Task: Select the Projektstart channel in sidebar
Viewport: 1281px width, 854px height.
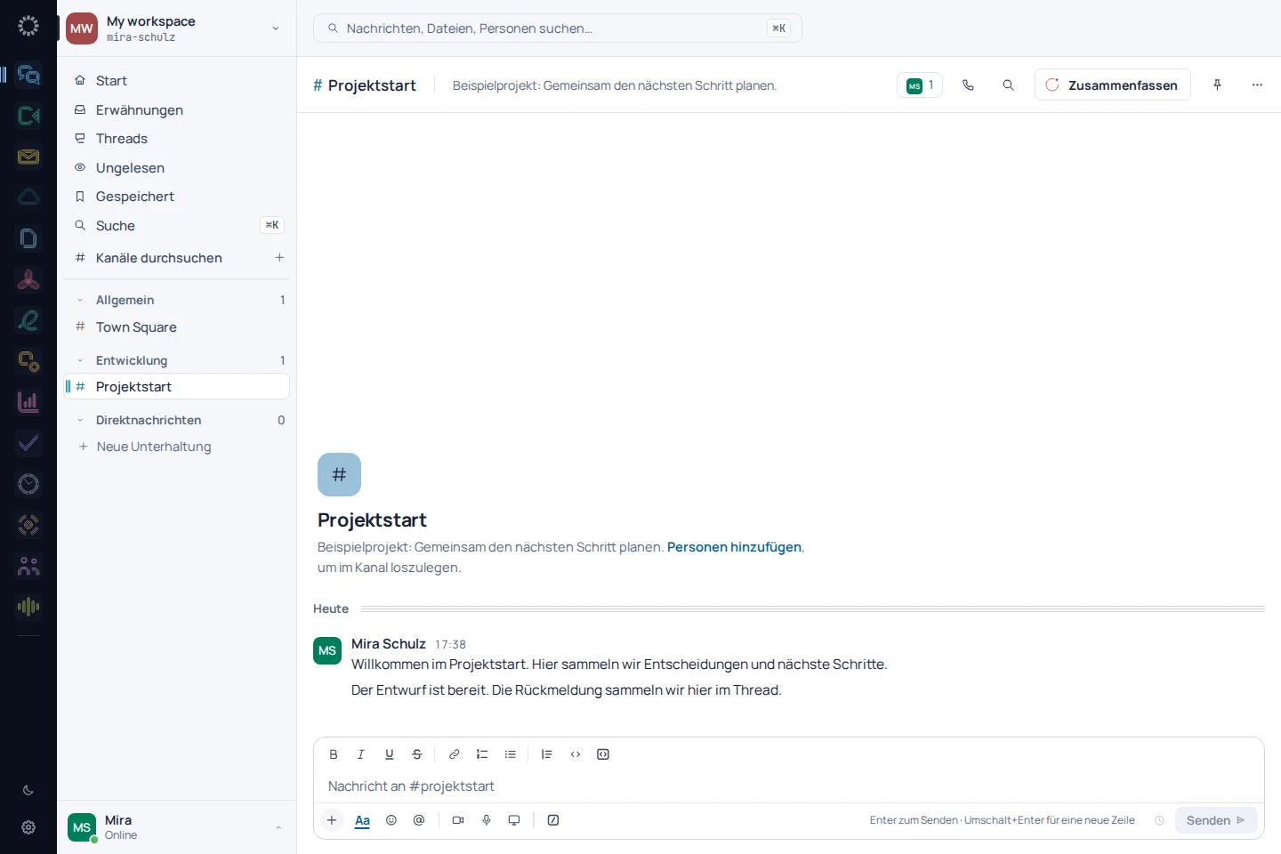Action: click(178, 387)
